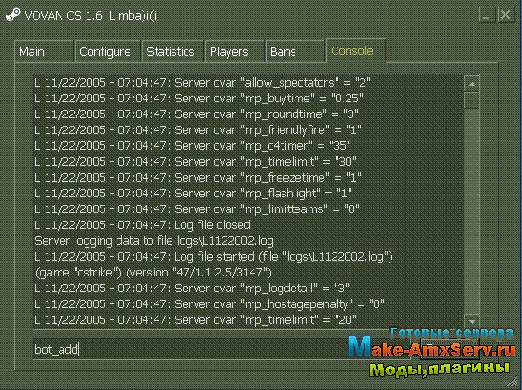Minimize the VOVAN CS 1.6 window
The width and height of the screenshot is (522, 390).
[x=487, y=15]
